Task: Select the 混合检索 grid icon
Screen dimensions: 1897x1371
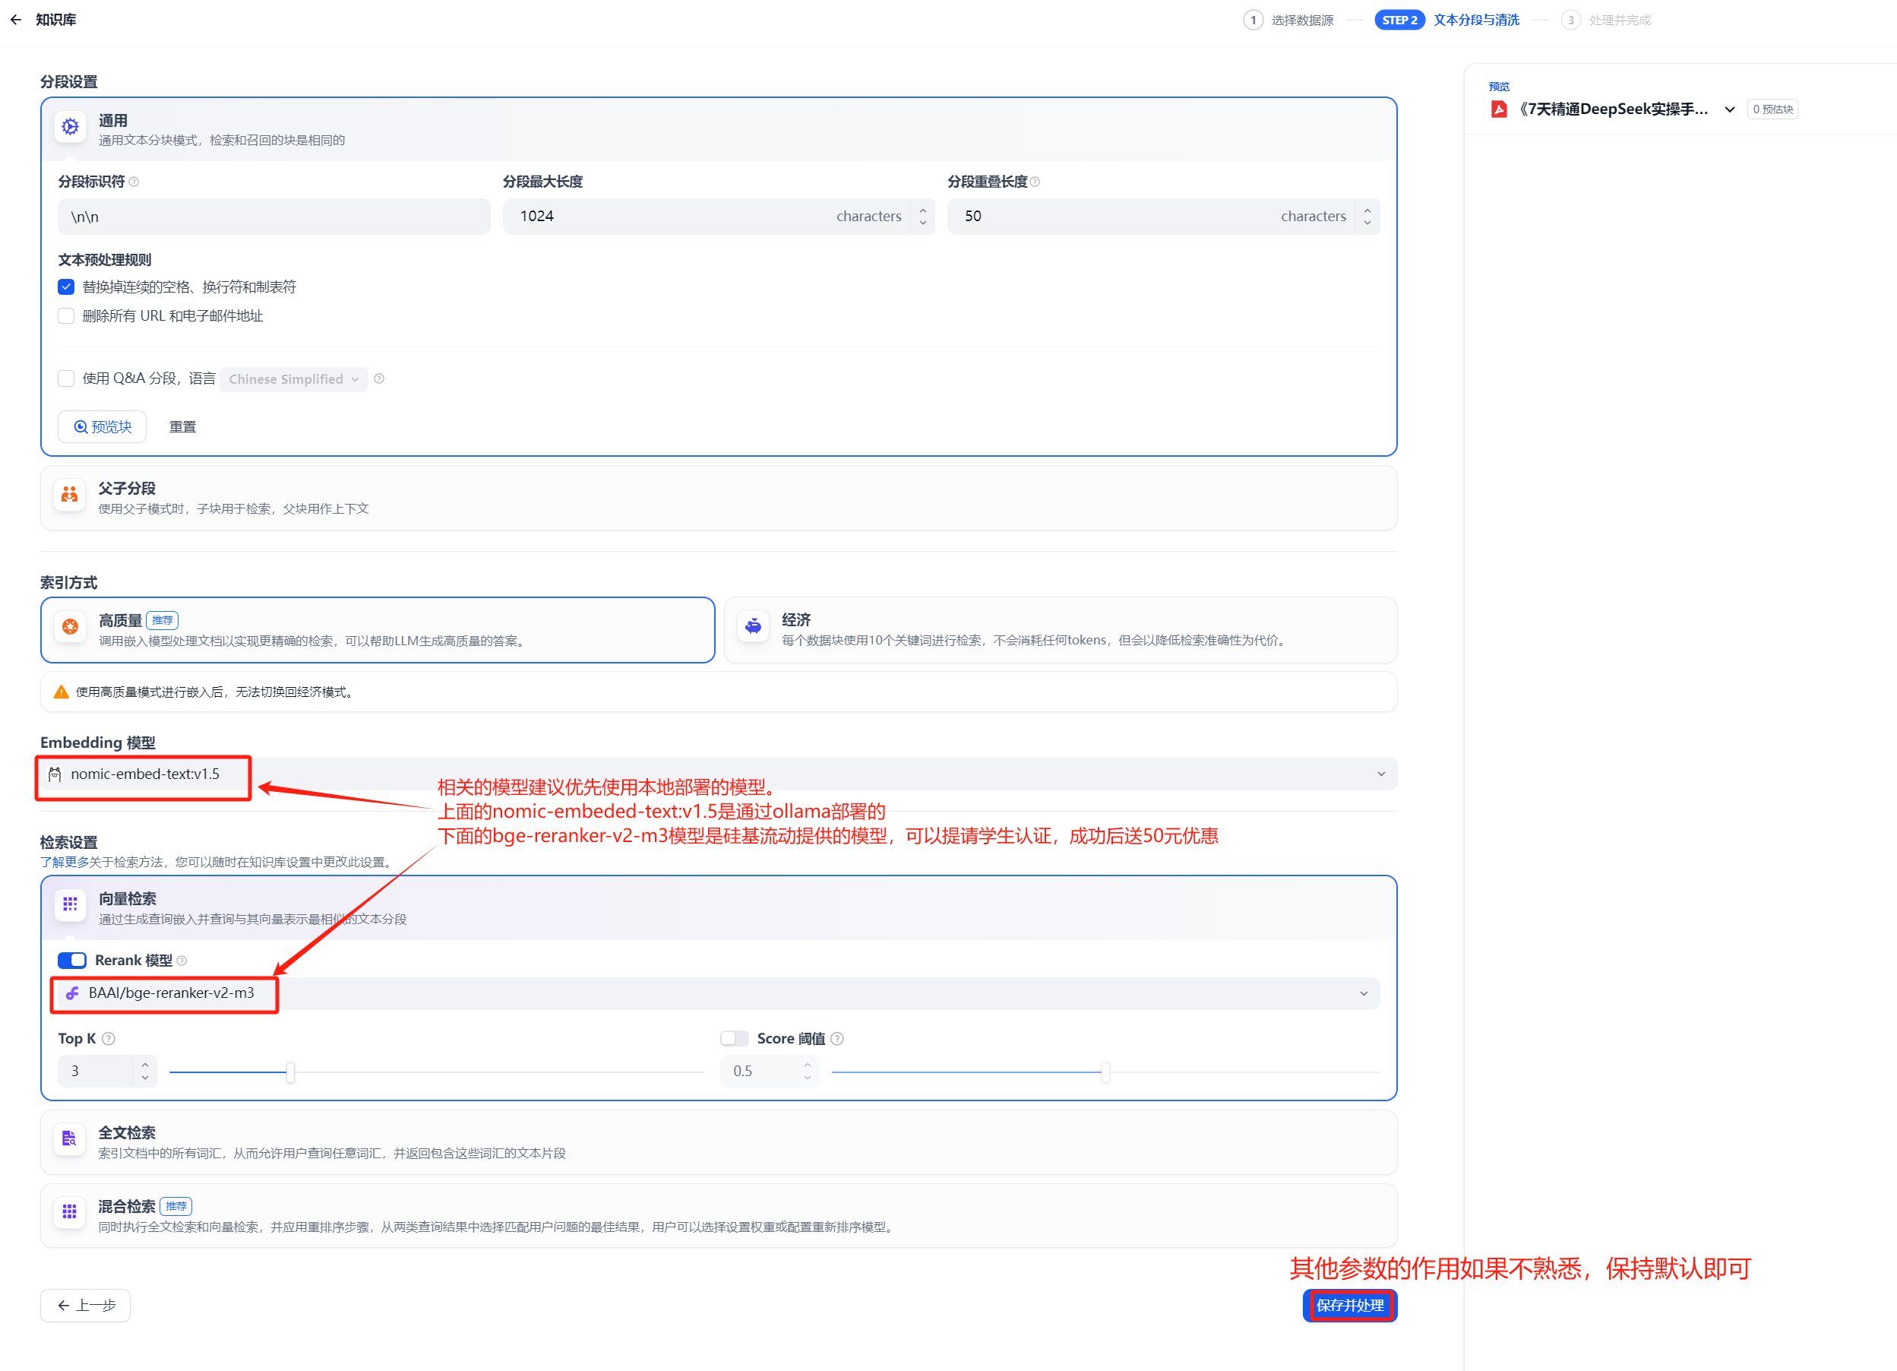Action: 69,1212
